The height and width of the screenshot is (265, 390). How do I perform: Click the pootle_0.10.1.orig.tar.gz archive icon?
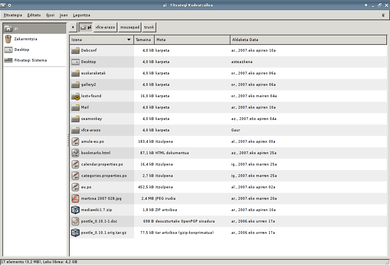(x=75, y=233)
